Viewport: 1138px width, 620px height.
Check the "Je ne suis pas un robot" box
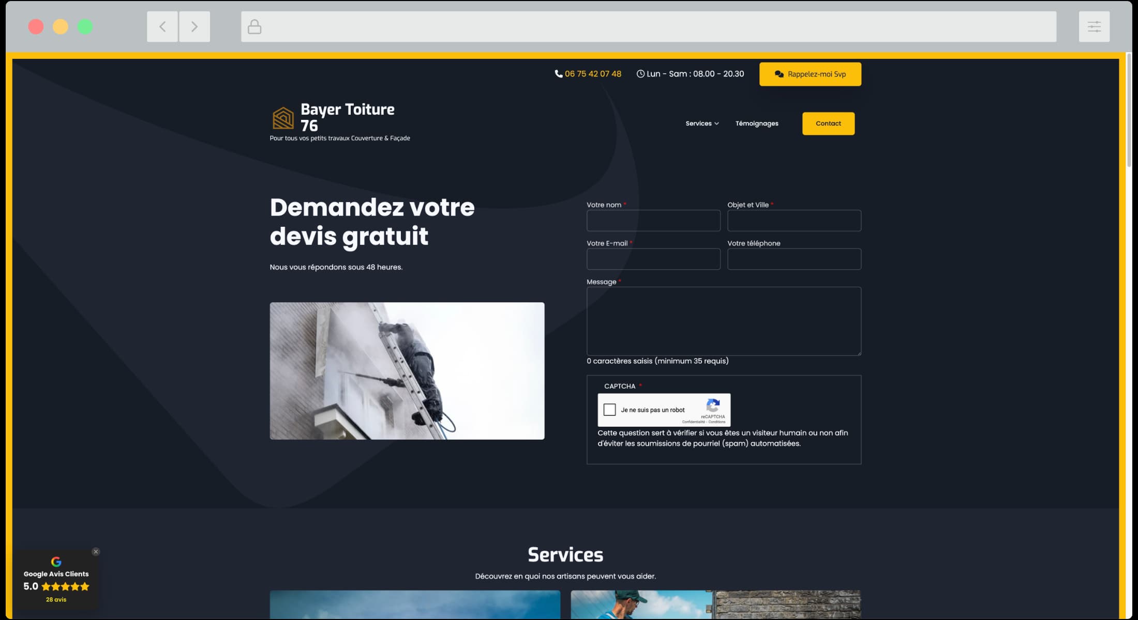point(610,410)
